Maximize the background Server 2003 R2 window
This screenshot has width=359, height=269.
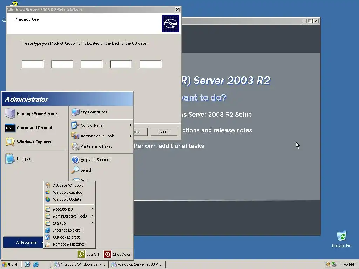[x=310, y=21]
